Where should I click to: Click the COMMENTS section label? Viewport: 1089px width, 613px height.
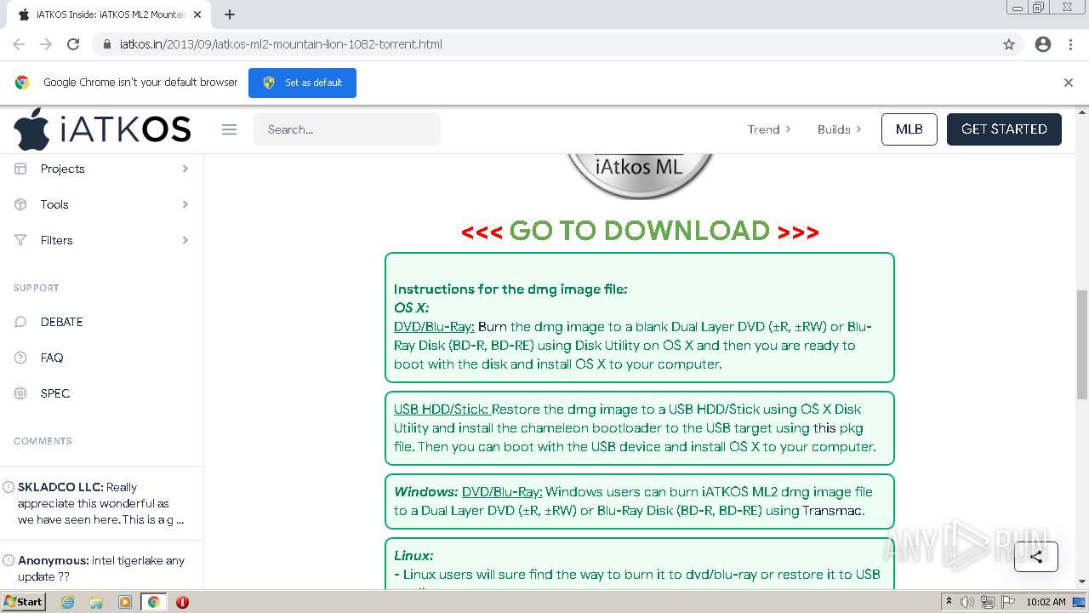pyautogui.click(x=43, y=441)
